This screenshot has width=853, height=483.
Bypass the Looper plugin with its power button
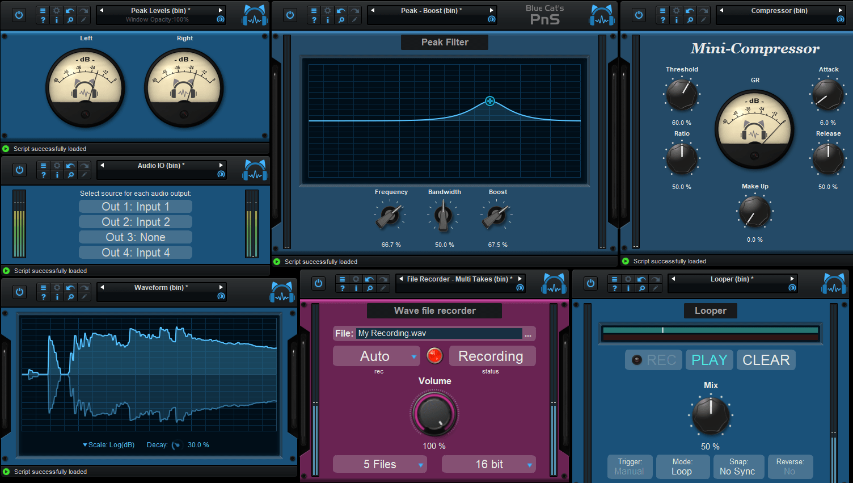tap(590, 283)
